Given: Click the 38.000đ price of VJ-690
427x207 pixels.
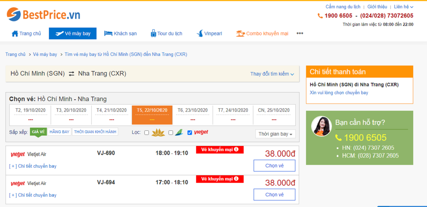Looking at the screenshot, I should 280,154.
